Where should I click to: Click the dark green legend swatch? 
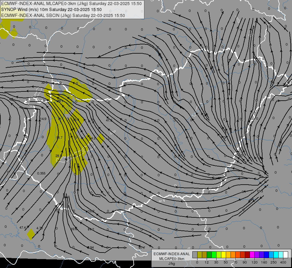(209, 255)
